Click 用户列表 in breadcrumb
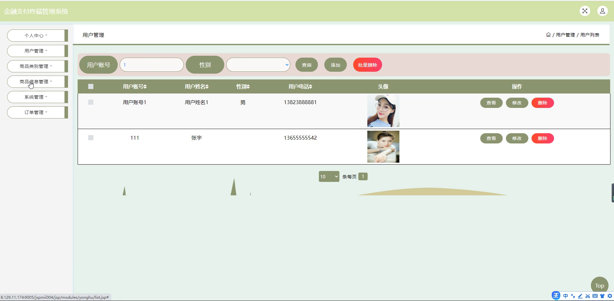This screenshot has height=301, width=614. point(590,35)
